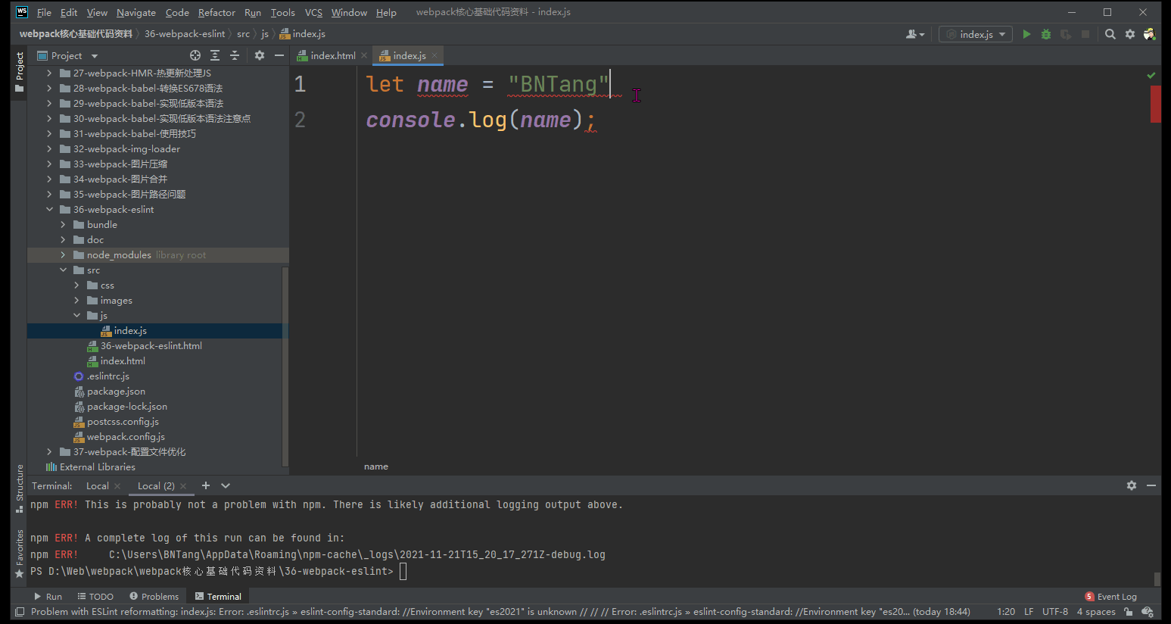
Task: Expand 35-webpack folder in tree
Action: tap(49, 195)
